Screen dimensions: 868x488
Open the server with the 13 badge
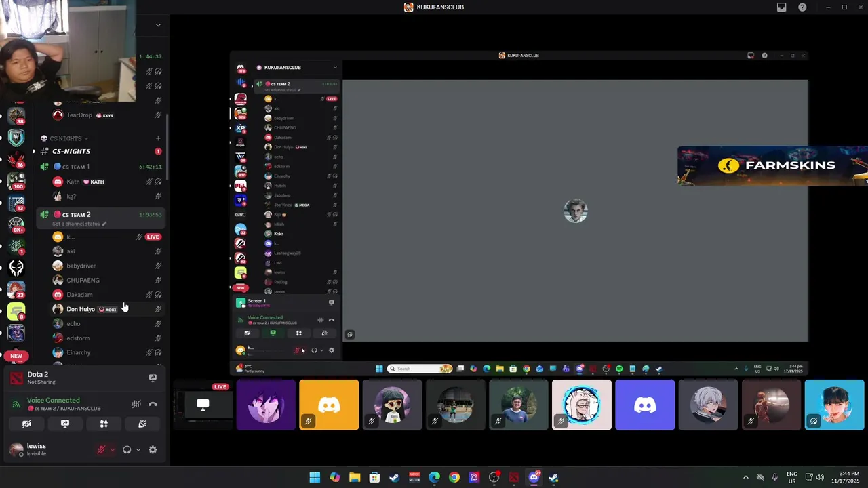coord(16,202)
